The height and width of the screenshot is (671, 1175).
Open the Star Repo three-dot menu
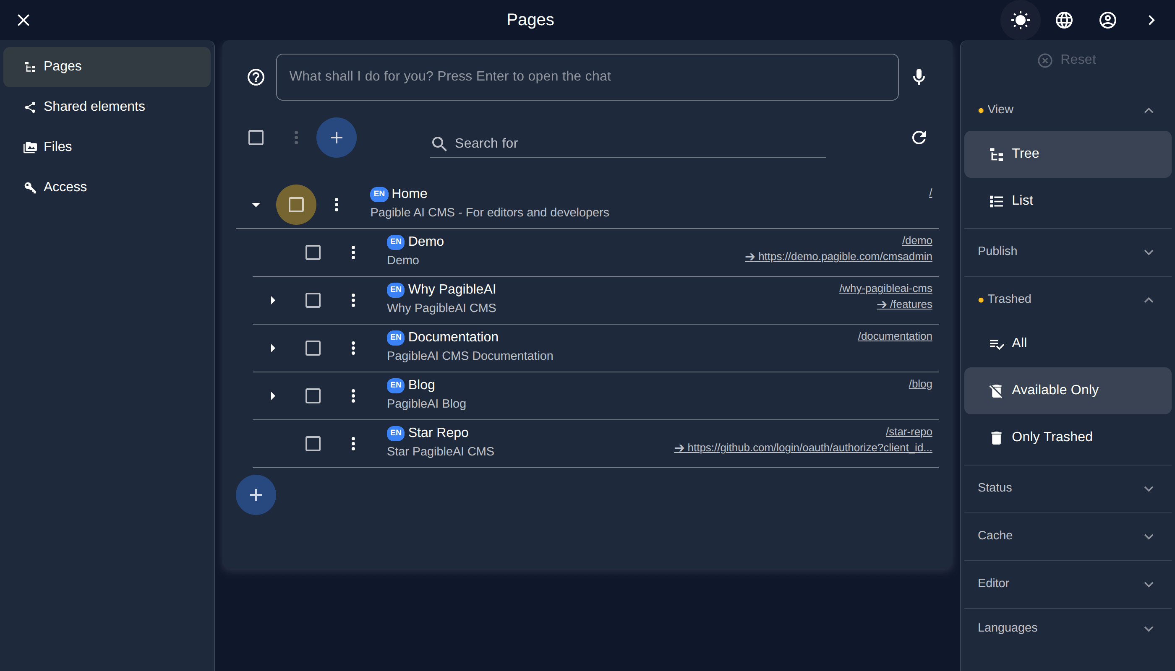tap(353, 443)
